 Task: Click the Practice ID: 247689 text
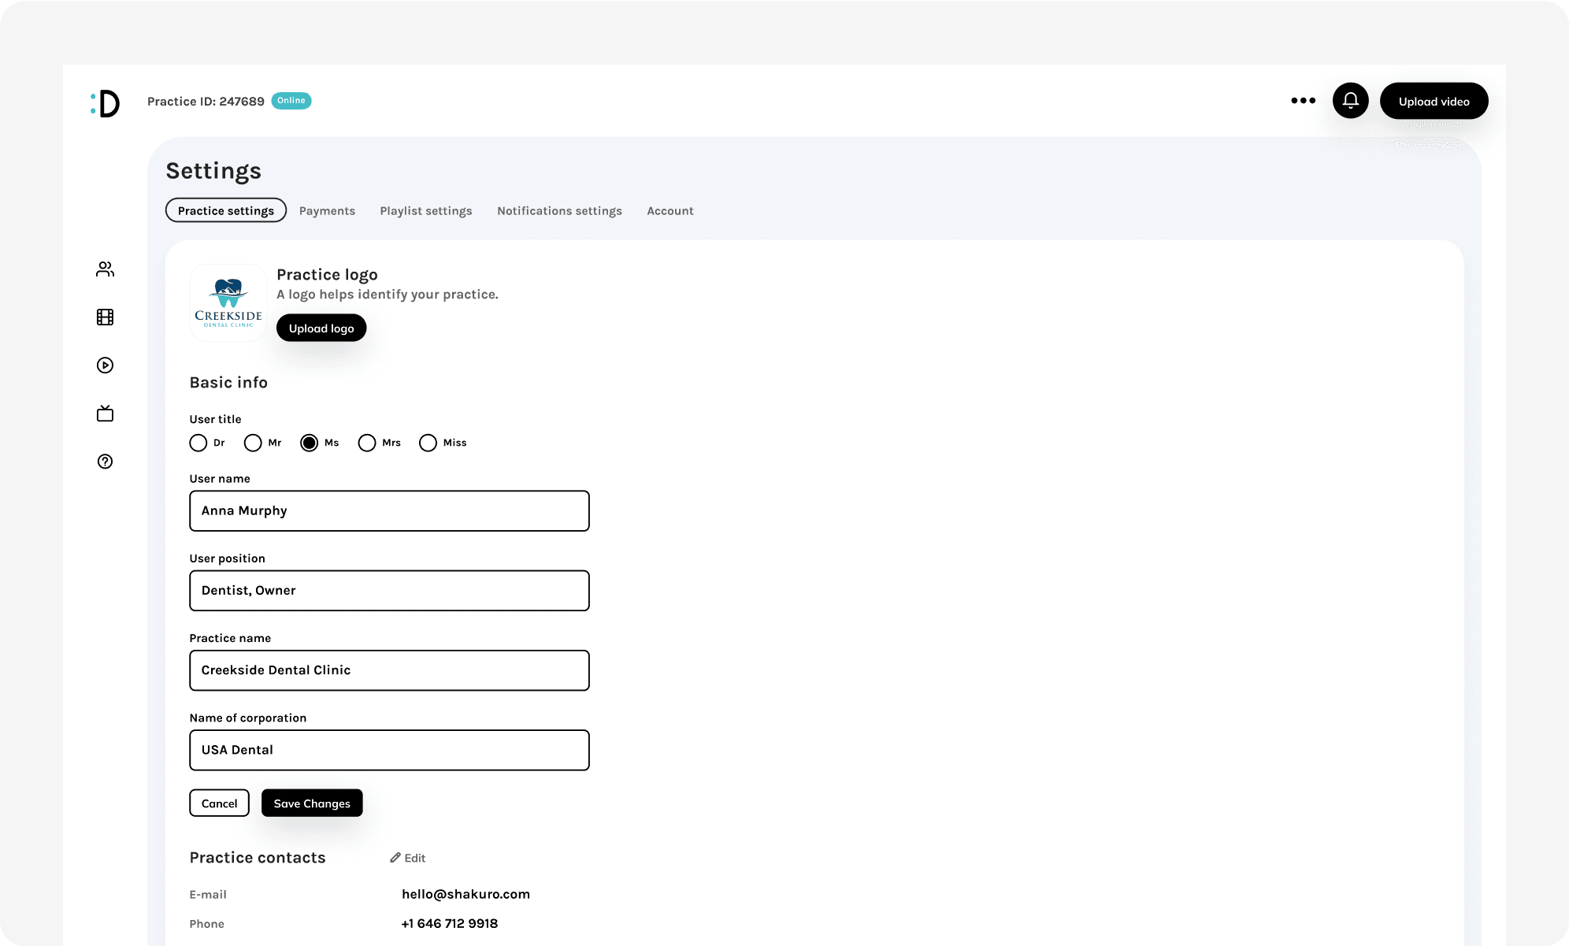point(206,102)
